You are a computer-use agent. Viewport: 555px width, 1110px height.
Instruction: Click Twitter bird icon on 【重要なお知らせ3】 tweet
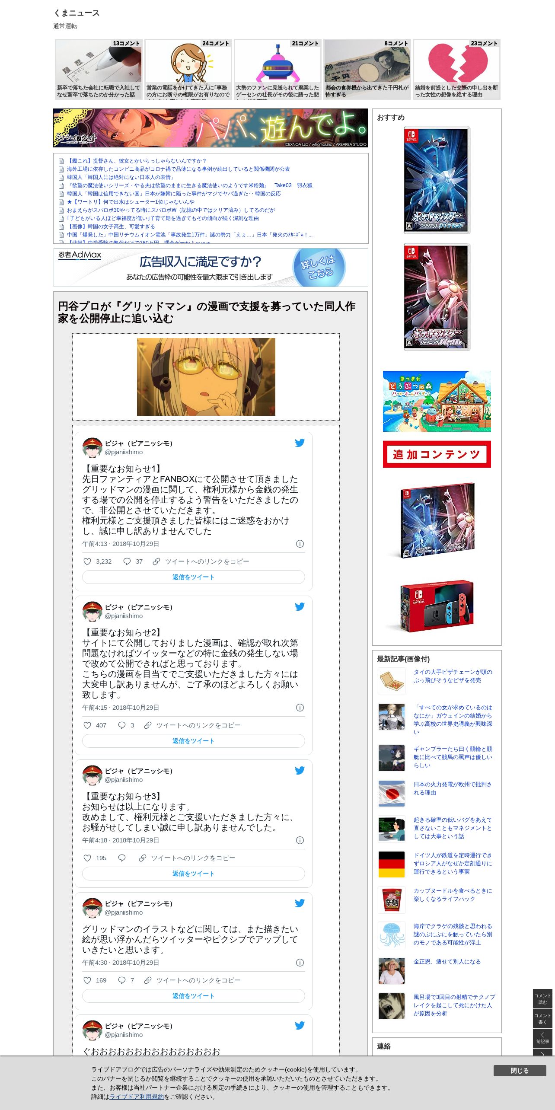tap(300, 770)
